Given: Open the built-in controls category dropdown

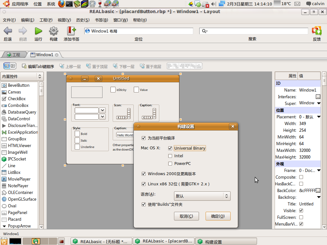Looking at the screenshot, I should (x=22, y=77).
